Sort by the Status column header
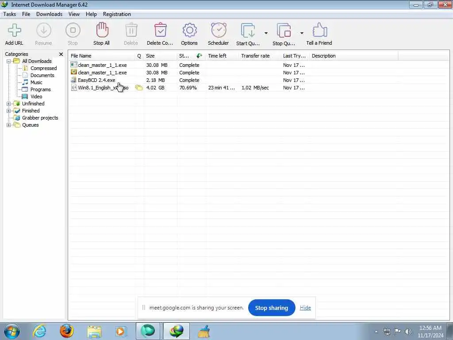The height and width of the screenshot is (340, 453). [x=191, y=56]
